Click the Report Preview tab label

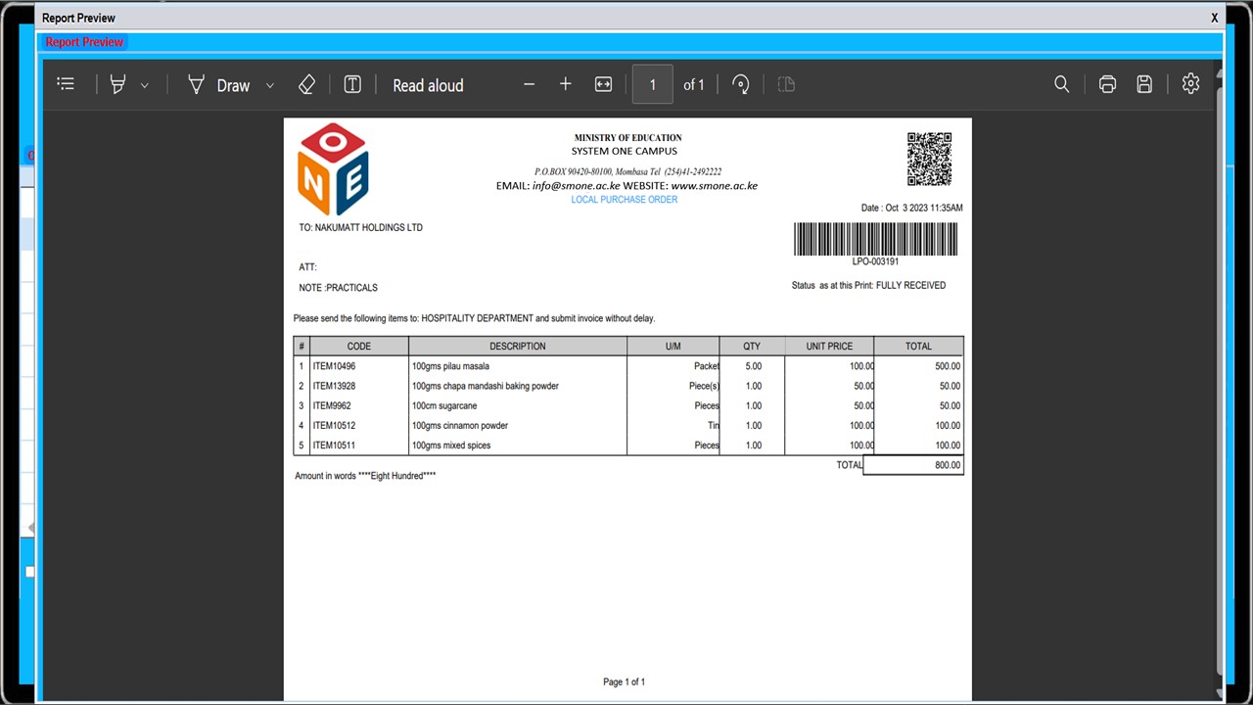tap(84, 42)
